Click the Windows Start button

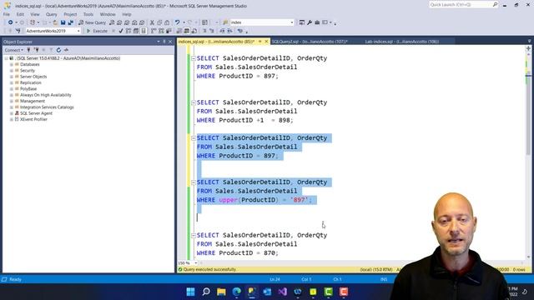click(191, 292)
